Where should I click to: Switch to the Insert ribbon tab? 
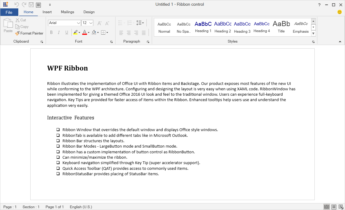point(47,12)
